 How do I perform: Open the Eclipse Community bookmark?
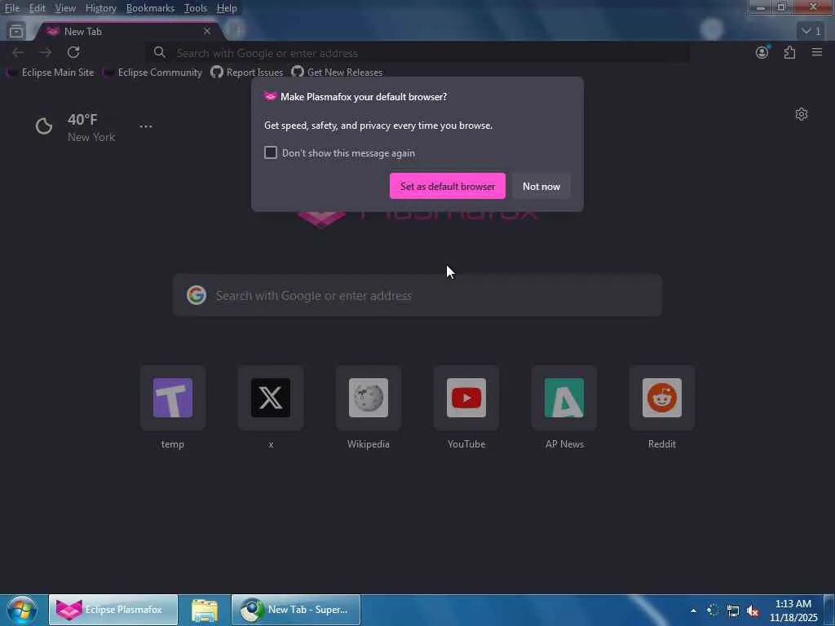click(x=152, y=73)
